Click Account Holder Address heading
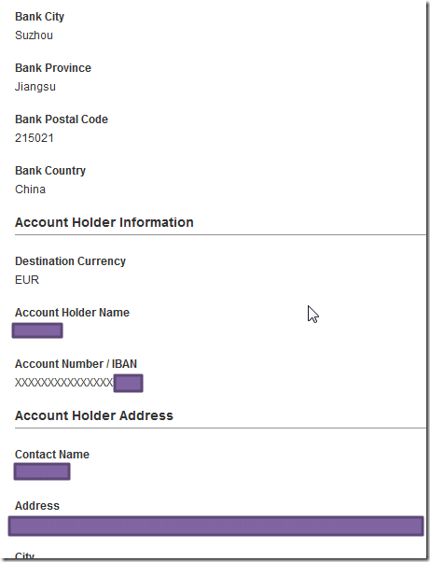The height and width of the screenshot is (562, 430). coord(94,415)
